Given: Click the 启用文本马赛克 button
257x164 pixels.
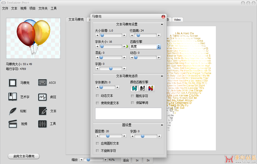Looking at the screenshot, I should 24,156.
